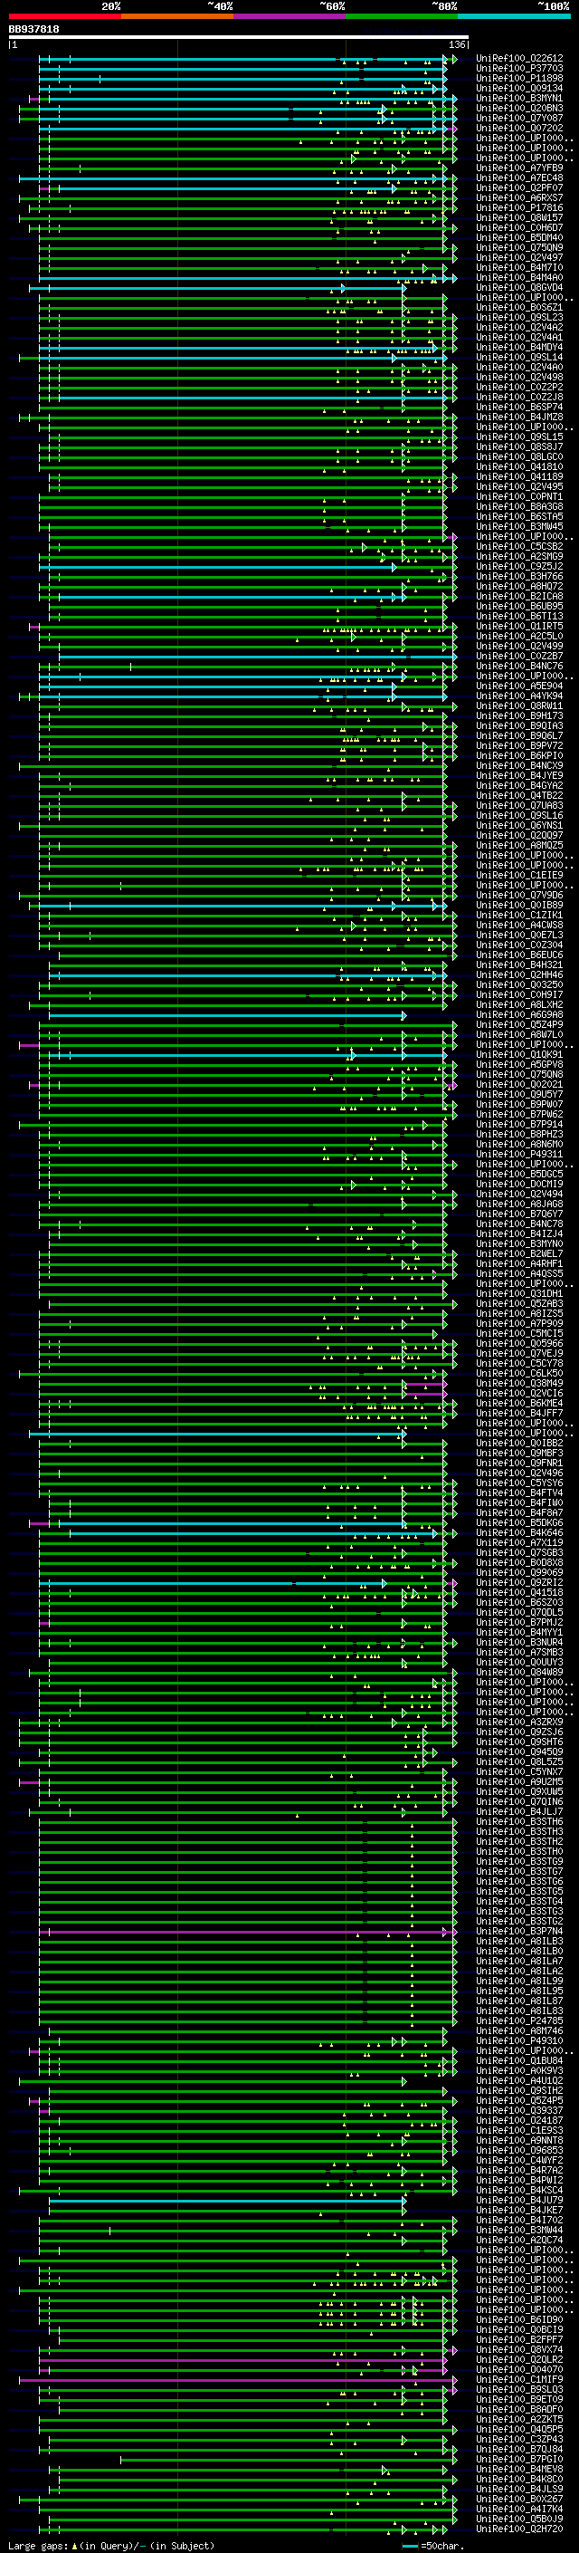579x2553 pixels.
Task: Click the white query sequence bar
Action: click(x=239, y=36)
